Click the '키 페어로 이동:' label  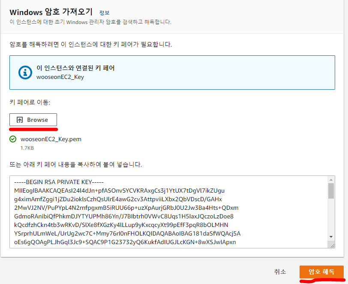[x=30, y=102]
